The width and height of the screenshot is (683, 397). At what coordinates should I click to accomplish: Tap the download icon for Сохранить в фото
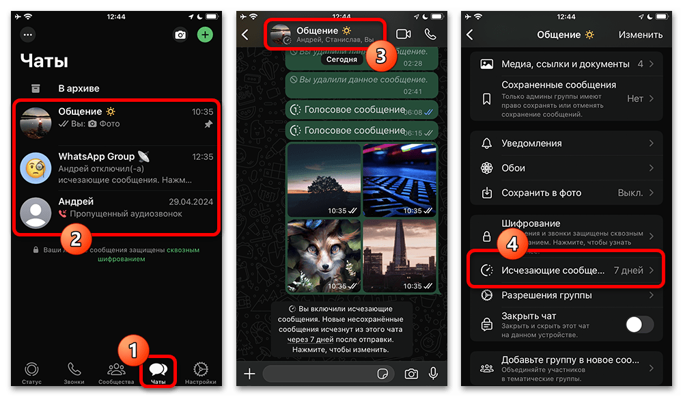click(x=486, y=193)
